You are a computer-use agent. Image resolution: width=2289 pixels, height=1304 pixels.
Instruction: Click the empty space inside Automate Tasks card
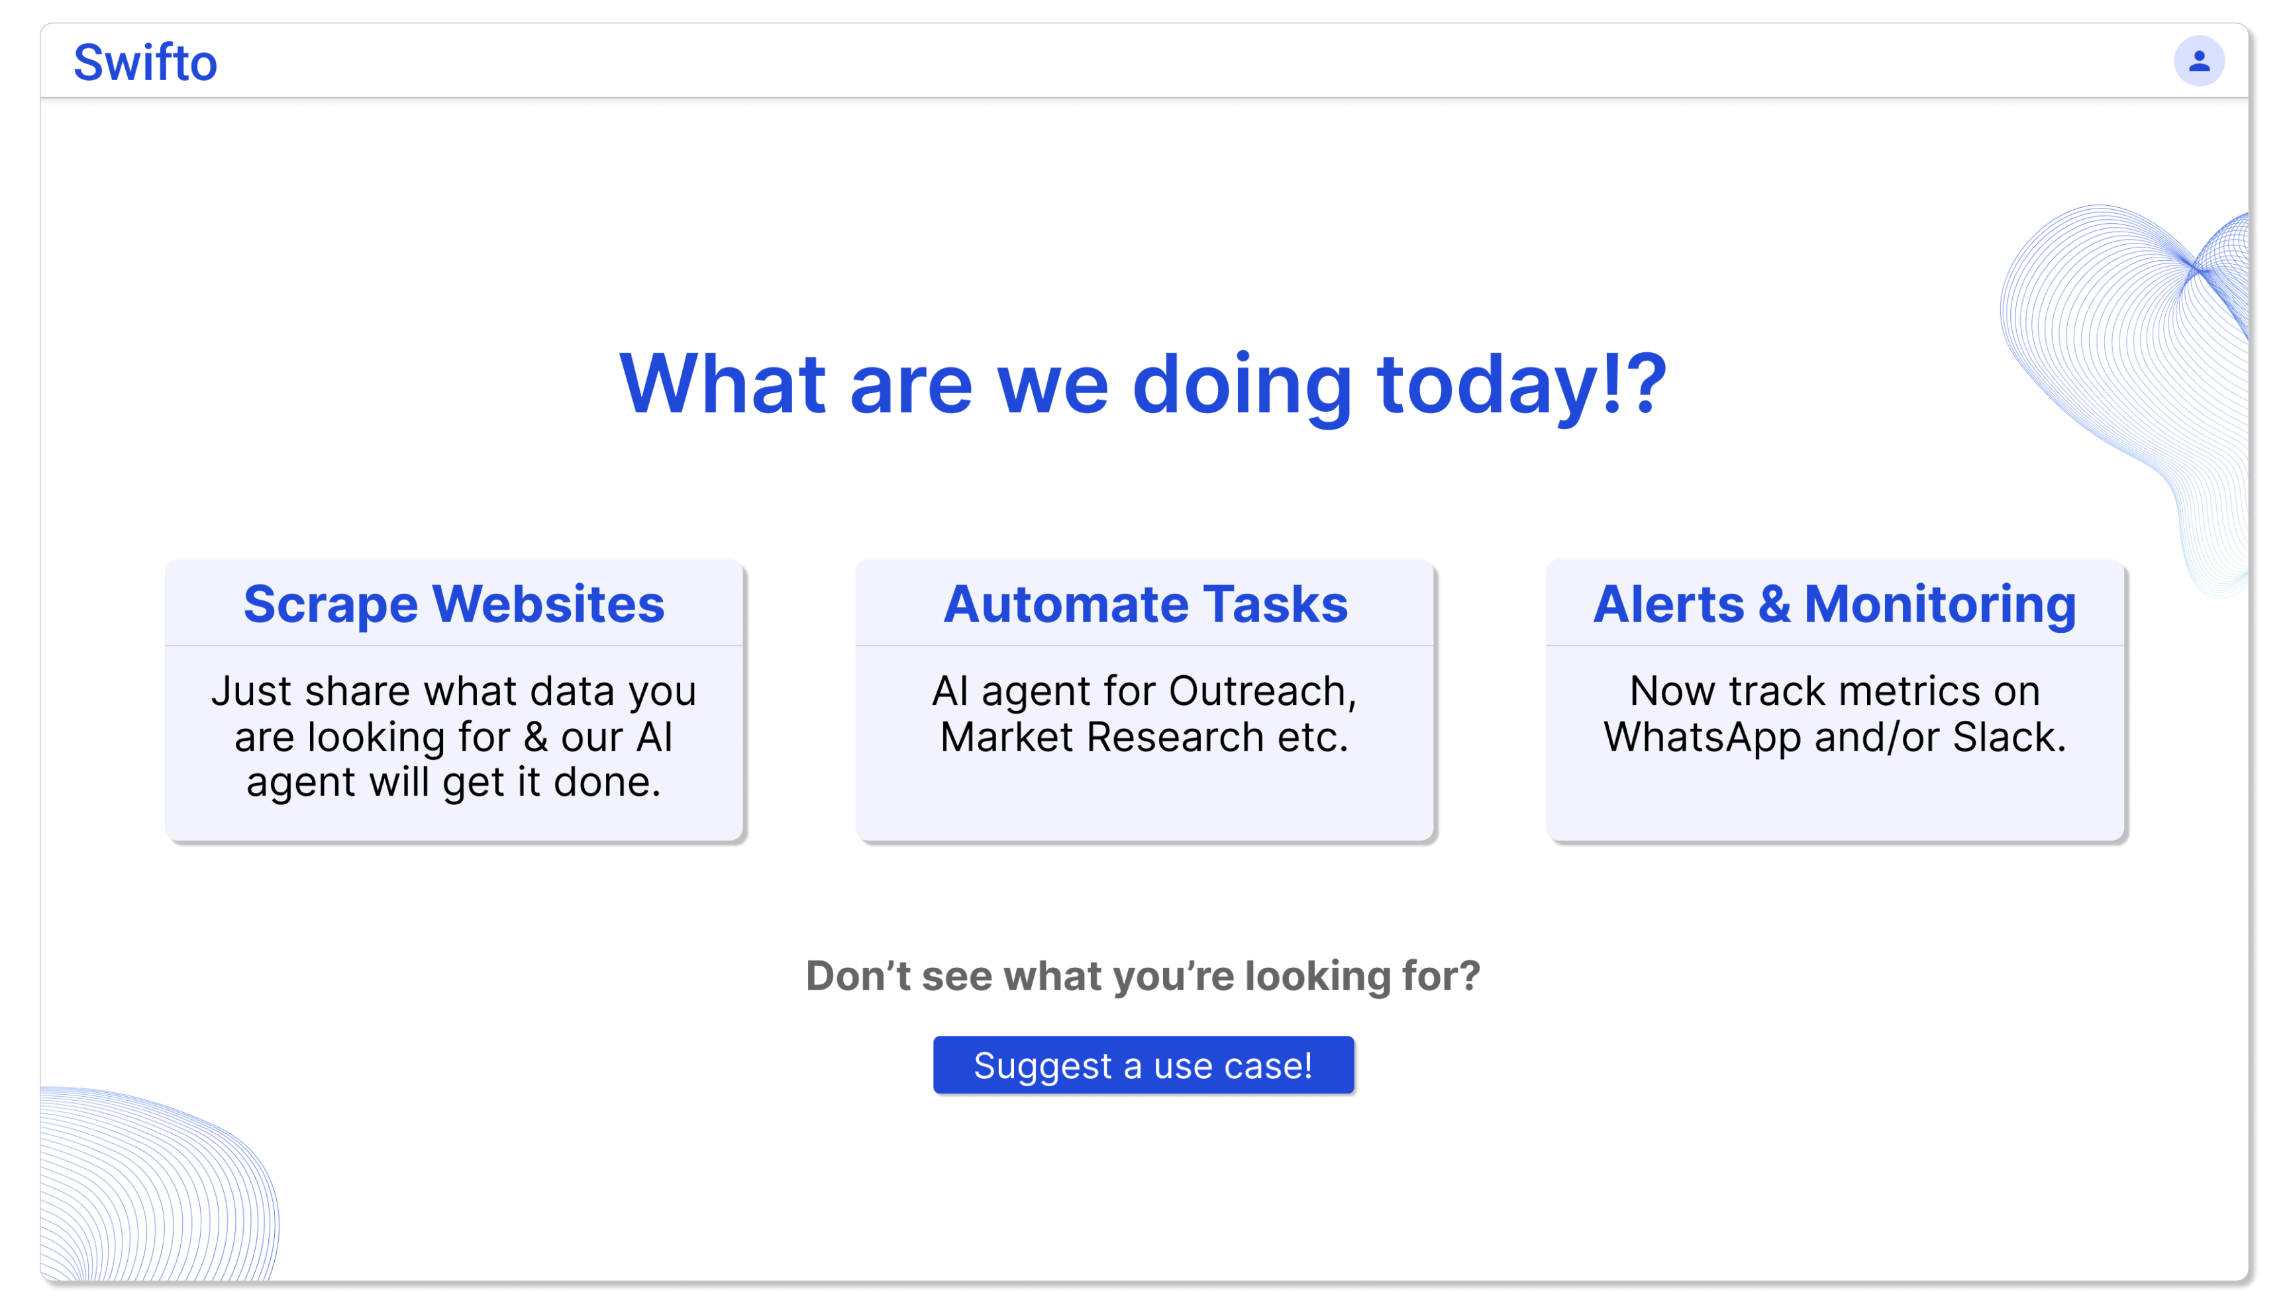[x=1144, y=797]
